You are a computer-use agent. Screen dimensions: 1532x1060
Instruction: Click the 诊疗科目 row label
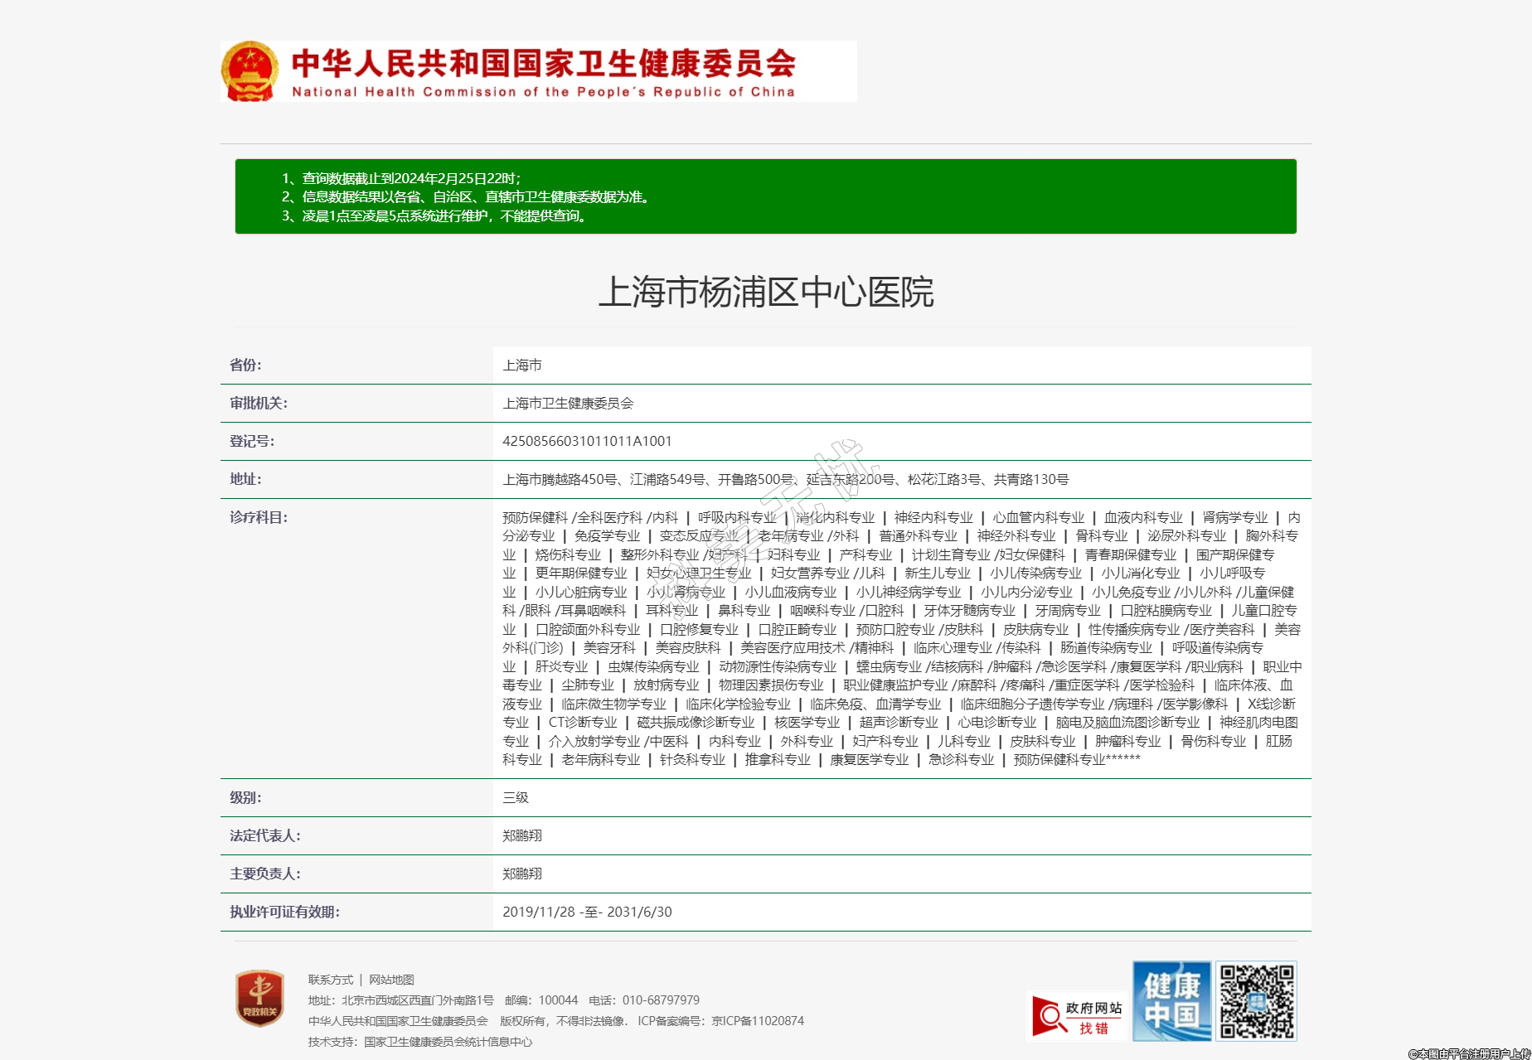(258, 517)
